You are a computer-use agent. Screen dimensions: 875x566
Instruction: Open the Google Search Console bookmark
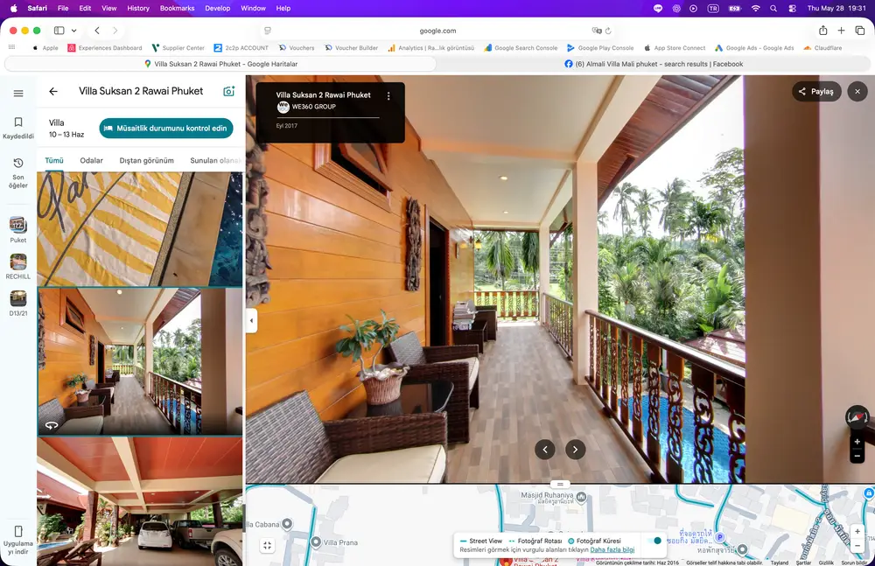pos(521,48)
